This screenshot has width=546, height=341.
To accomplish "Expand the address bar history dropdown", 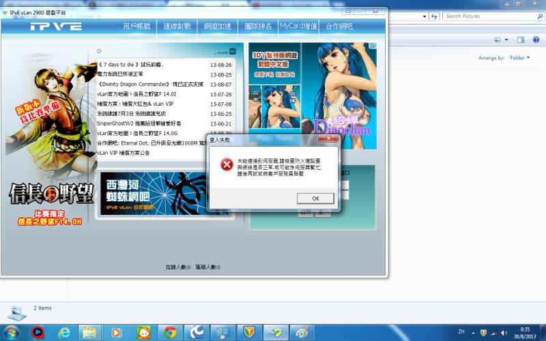I will 423,16.
